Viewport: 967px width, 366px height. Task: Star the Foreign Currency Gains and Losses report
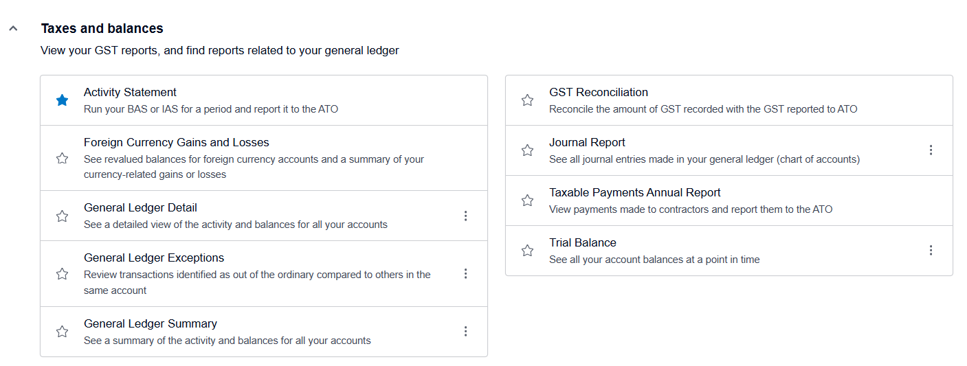(x=62, y=158)
